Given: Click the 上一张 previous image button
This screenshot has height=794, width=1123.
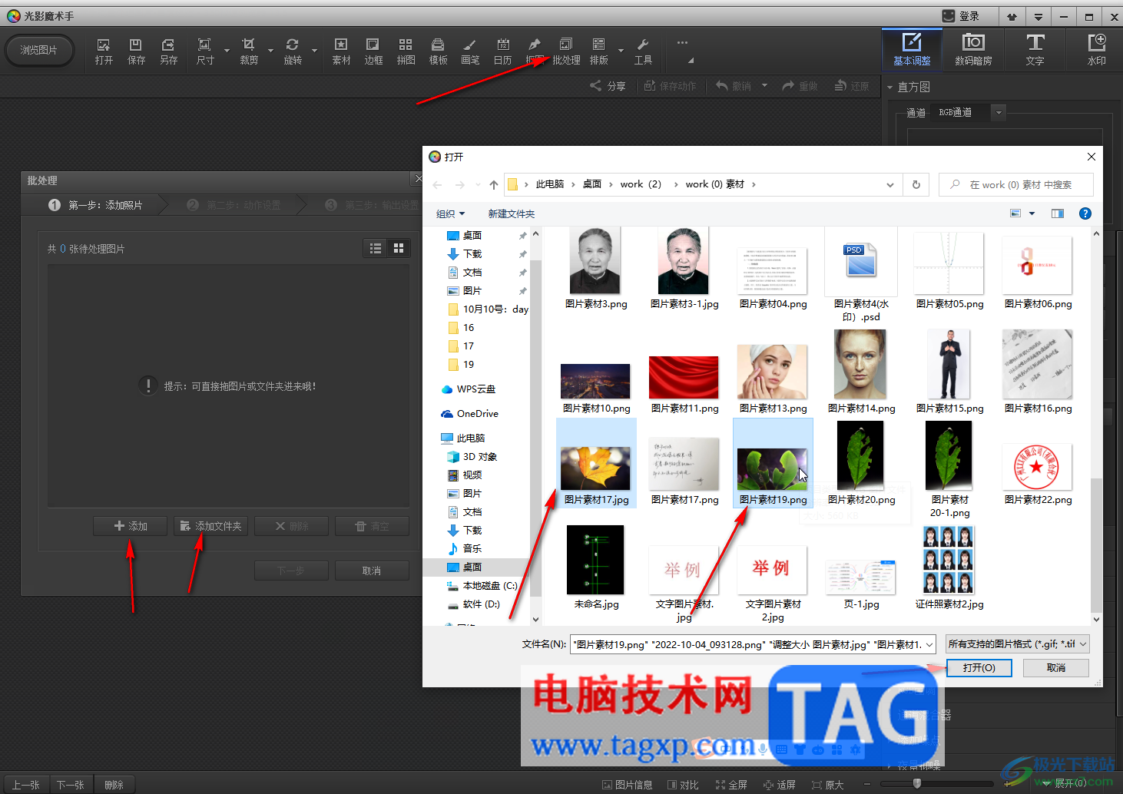Looking at the screenshot, I should (x=25, y=785).
